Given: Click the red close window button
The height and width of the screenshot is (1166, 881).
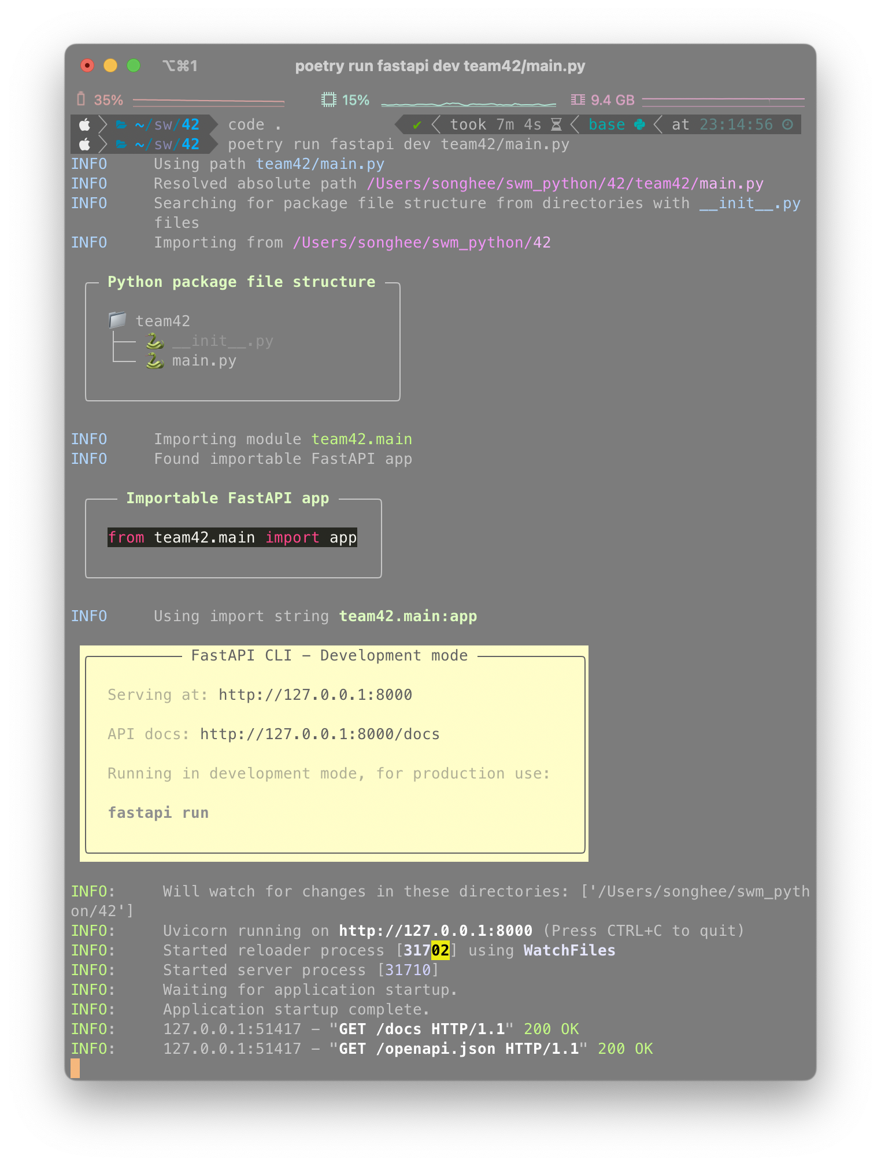Looking at the screenshot, I should point(87,65).
